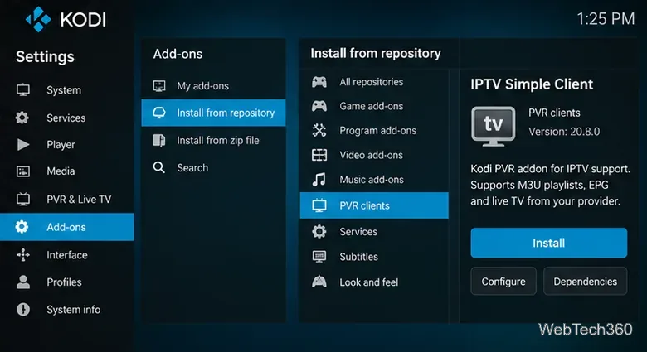Select the System monitor icon

pos(23,89)
